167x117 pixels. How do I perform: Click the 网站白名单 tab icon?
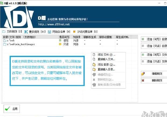49,32
